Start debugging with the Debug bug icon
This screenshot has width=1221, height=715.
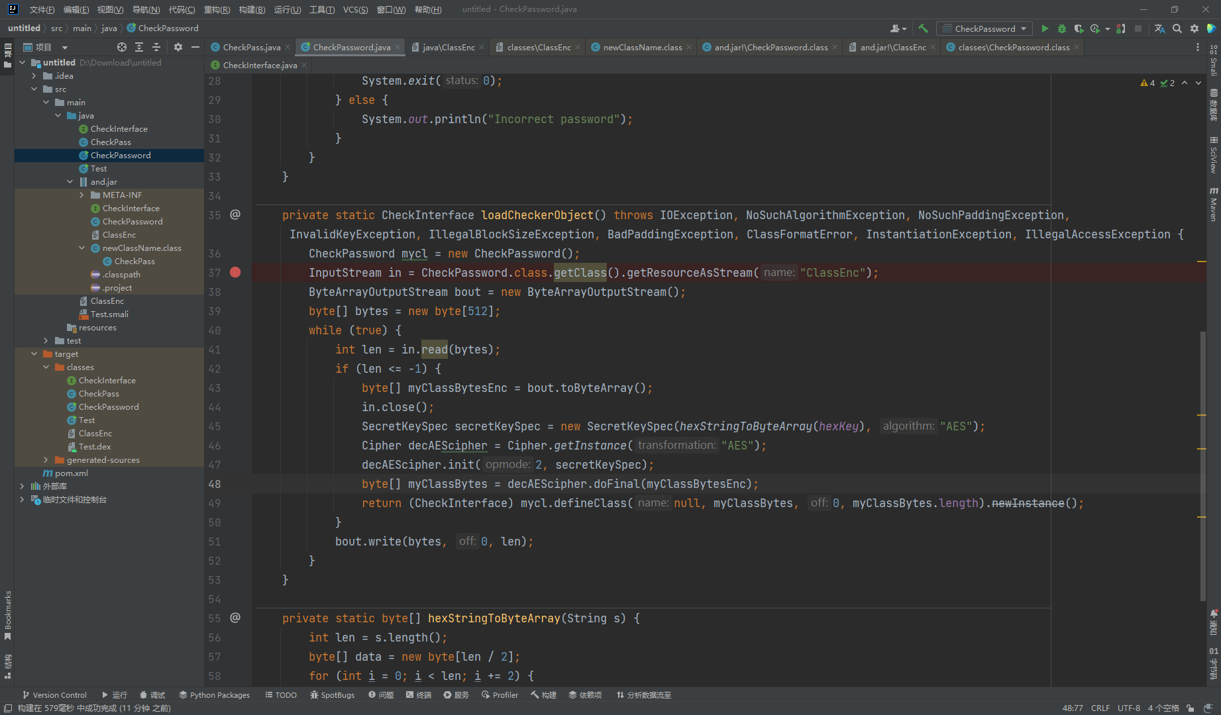[x=1062, y=28]
